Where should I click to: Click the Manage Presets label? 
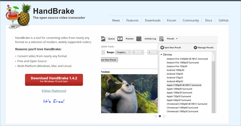coord(205,48)
